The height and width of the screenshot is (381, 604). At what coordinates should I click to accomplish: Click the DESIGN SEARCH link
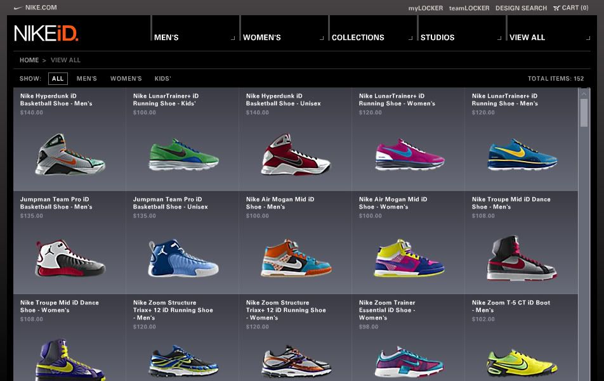521,8
